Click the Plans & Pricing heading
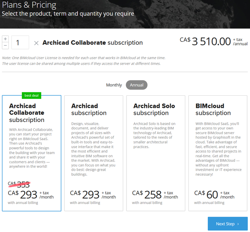Viewport: 250px width, 232px height. coord(29,5)
